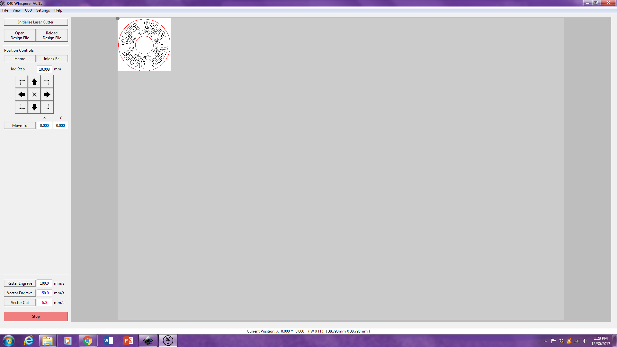Click the Raster Engrave speed field
Viewport: 617px width, 347px height.
pos(44,283)
